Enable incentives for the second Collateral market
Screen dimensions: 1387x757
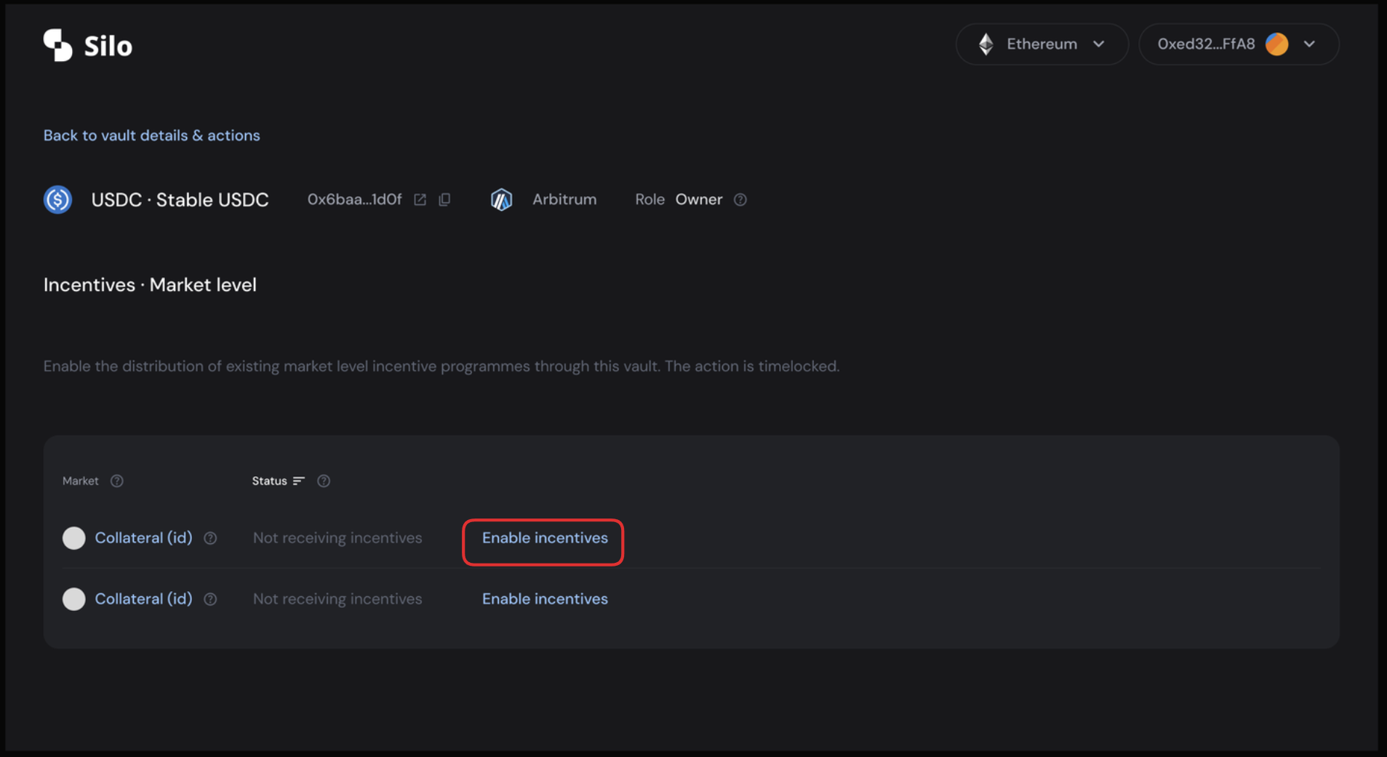tap(544, 598)
